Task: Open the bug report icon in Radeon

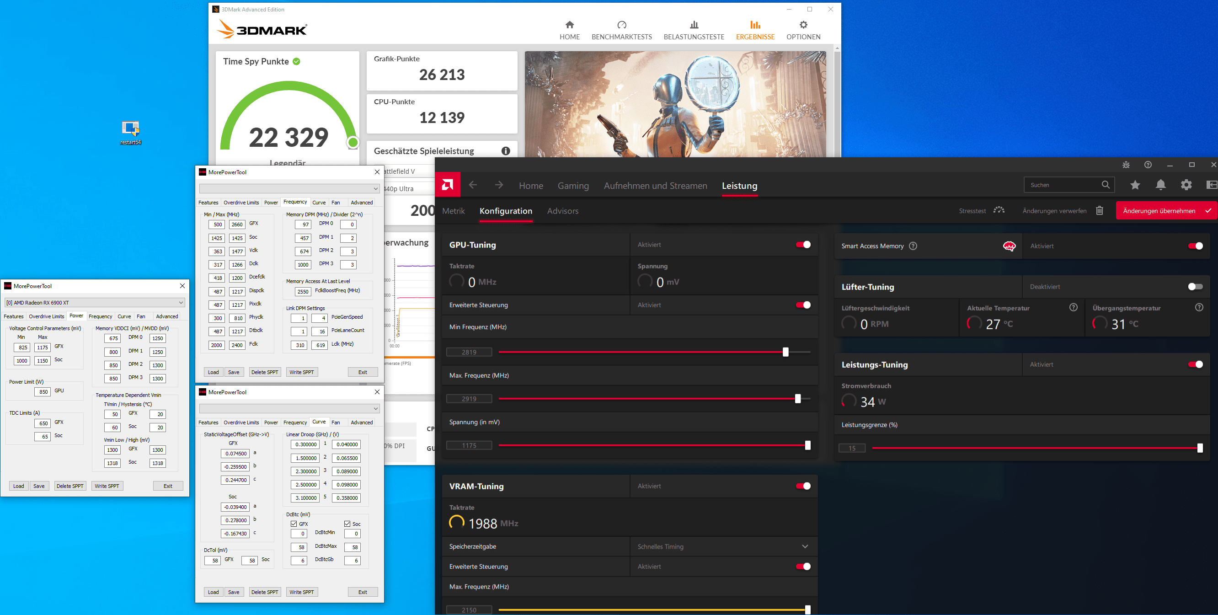Action: pyautogui.click(x=1126, y=165)
